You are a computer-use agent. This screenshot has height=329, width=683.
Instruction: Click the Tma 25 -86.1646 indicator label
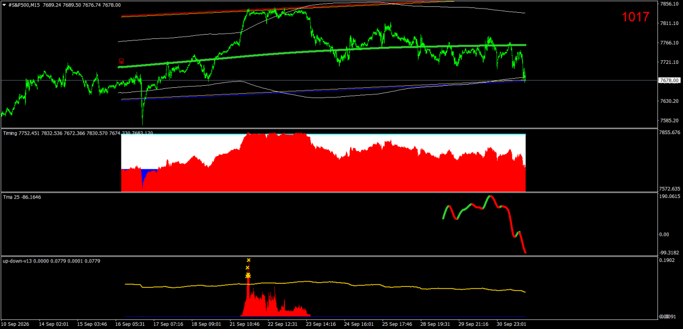pyautogui.click(x=22, y=197)
